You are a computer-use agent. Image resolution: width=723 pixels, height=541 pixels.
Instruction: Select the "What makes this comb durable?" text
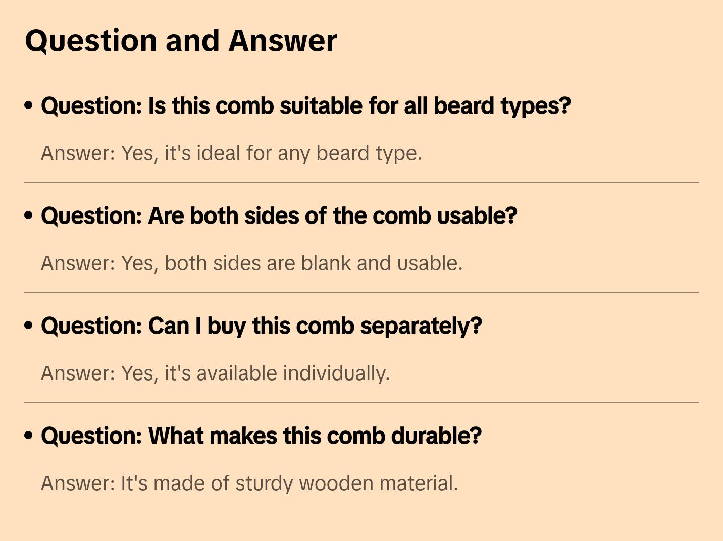pyautogui.click(x=315, y=436)
